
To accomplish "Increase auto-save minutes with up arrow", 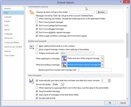I will click(x=109, y=80).
